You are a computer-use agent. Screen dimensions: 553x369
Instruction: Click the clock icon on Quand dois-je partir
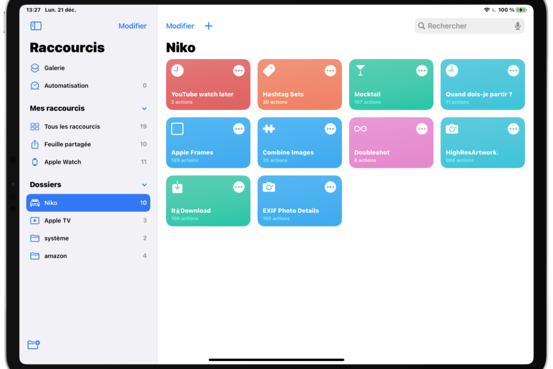pyautogui.click(x=452, y=70)
